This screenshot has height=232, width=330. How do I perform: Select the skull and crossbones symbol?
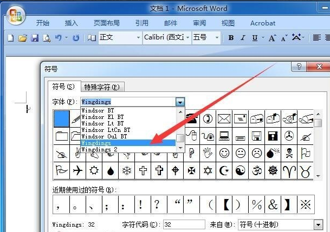(x=289, y=153)
